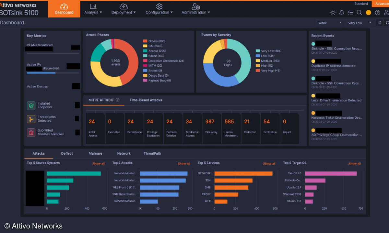Show all Top 5 Services
The width and height of the screenshot is (389, 233).
(269, 163)
